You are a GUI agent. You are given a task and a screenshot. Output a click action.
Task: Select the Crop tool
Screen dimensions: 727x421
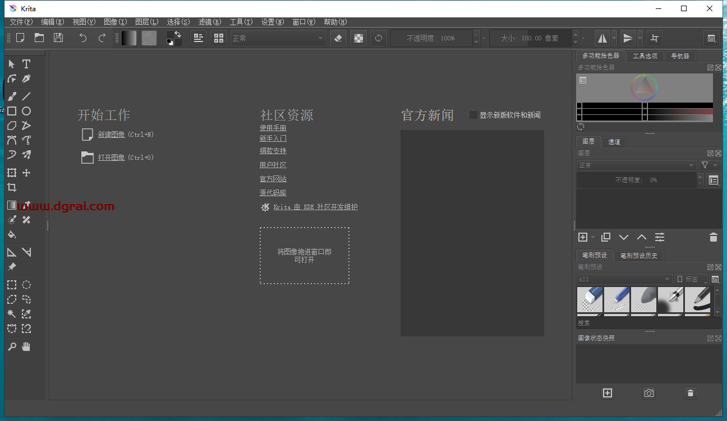tap(11, 186)
